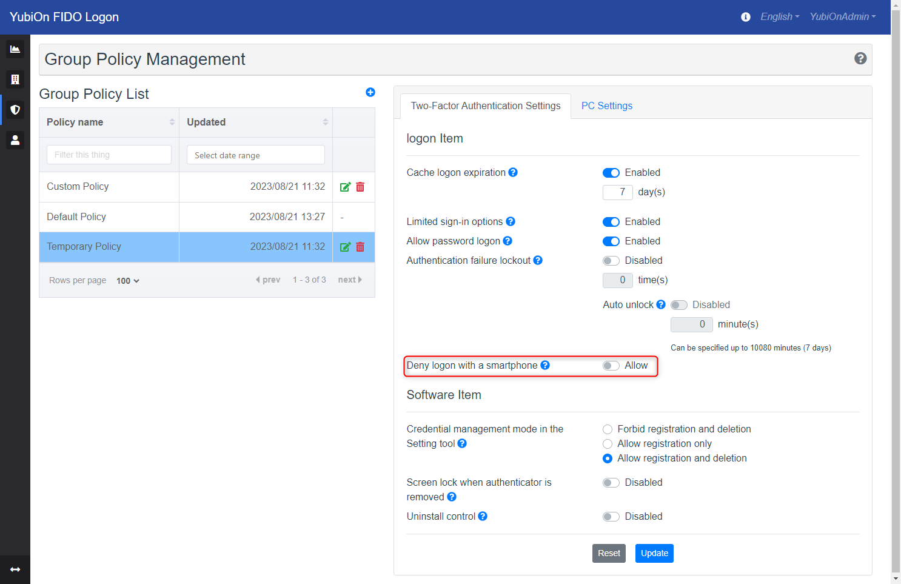This screenshot has width=901, height=584.
Task: Open the shield policy icon in sidebar
Action: [x=15, y=110]
